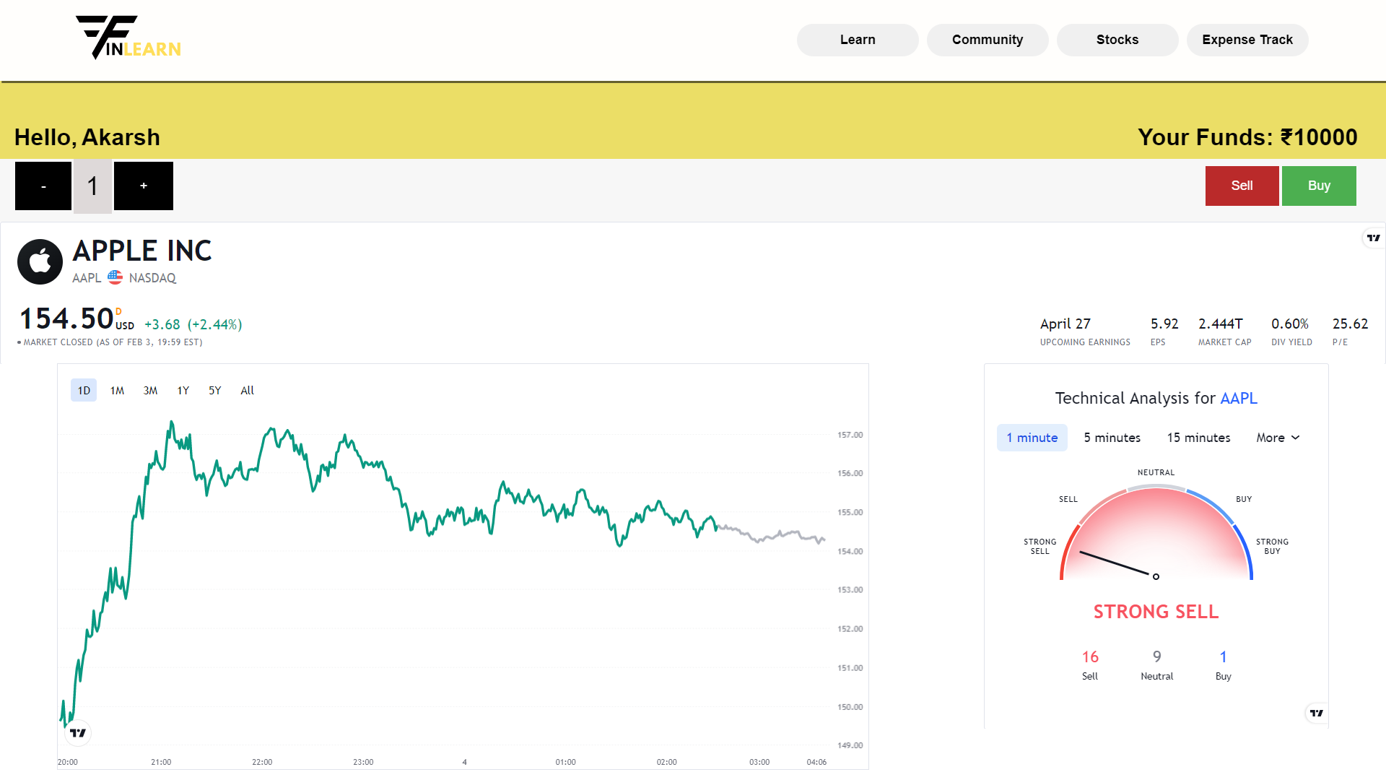This screenshot has width=1386, height=780.
Task: Click the quantity field showing 1
Action: [92, 186]
